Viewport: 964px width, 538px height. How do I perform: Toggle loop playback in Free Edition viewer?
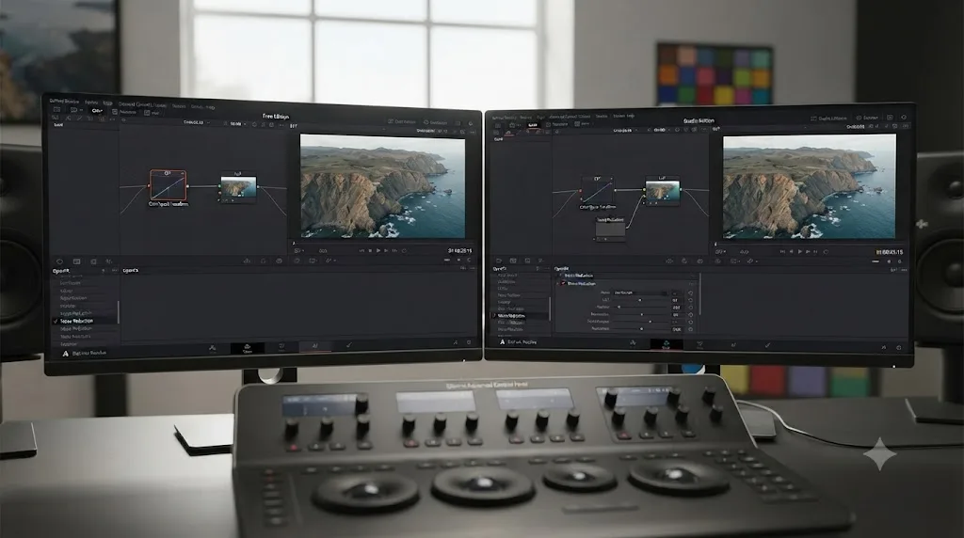coord(404,250)
